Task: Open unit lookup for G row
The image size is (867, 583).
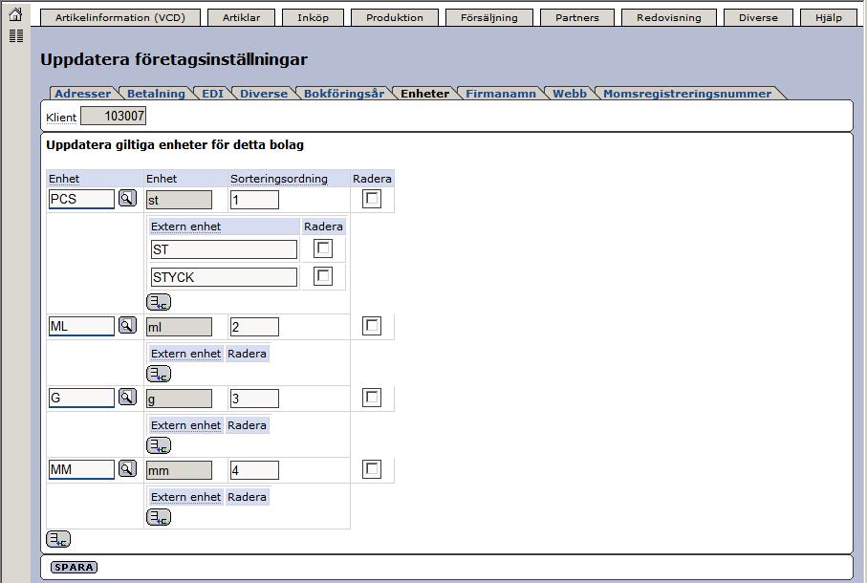Action: coord(127,398)
